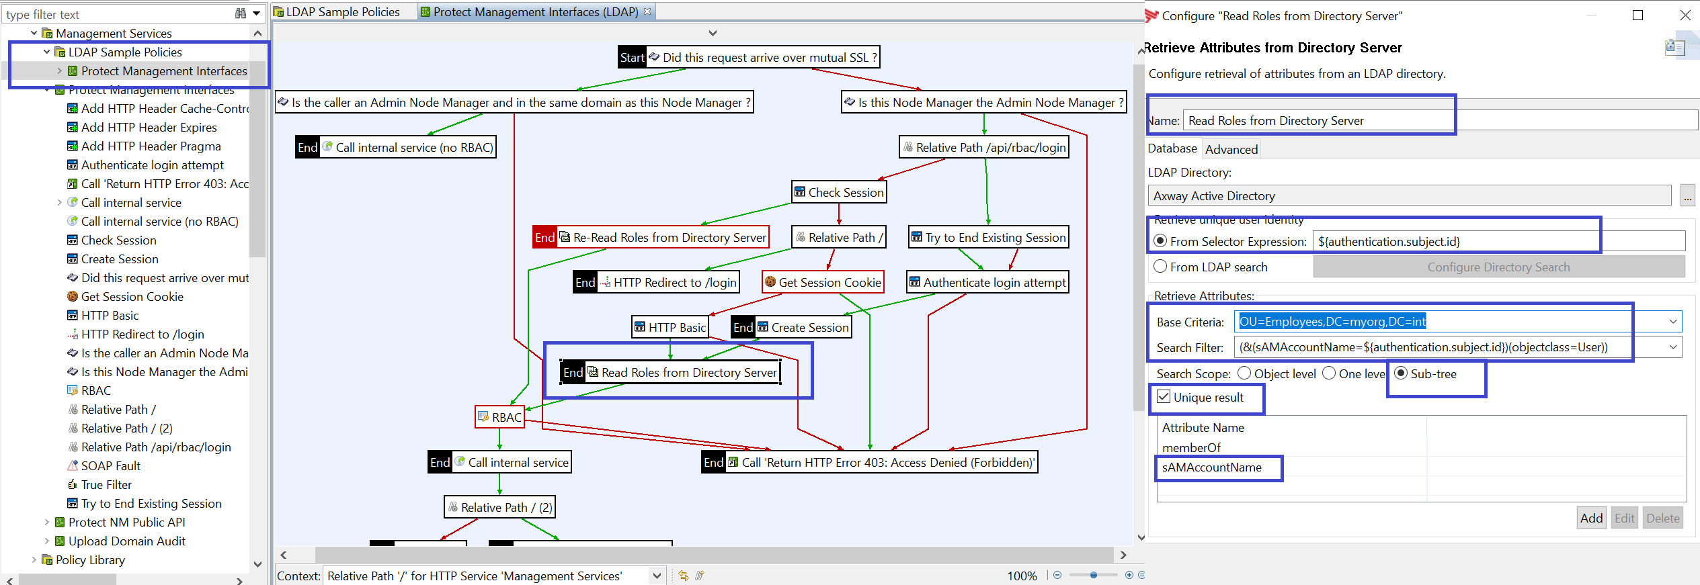The height and width of the screenshot is (585, 1700).
Task: Open the Base Criteria dropdown
Action: click(1672, 322)
